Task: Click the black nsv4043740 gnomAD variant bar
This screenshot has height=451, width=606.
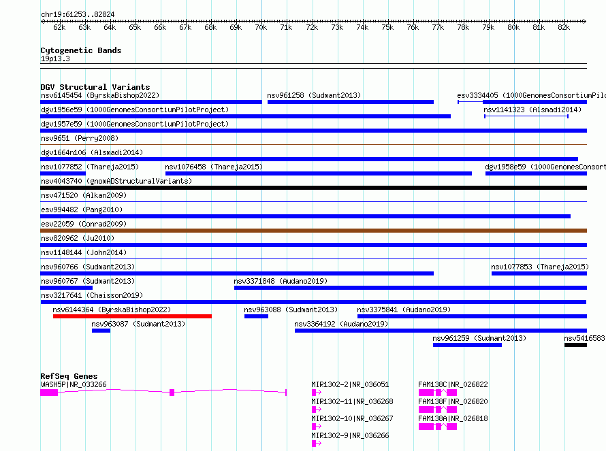Action: pos(313,188)
